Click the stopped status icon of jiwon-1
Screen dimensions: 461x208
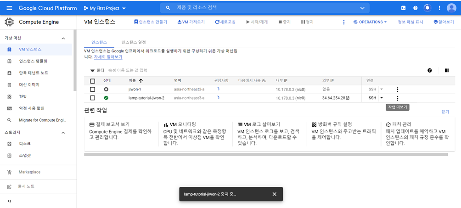[x=106, y=89]
